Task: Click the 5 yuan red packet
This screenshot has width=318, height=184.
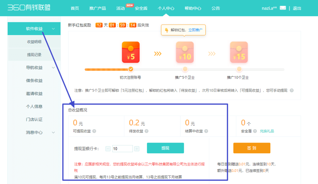Action: pos(131,52)
